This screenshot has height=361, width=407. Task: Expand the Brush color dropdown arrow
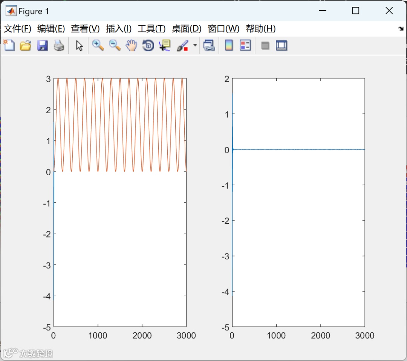coord(195,46)
